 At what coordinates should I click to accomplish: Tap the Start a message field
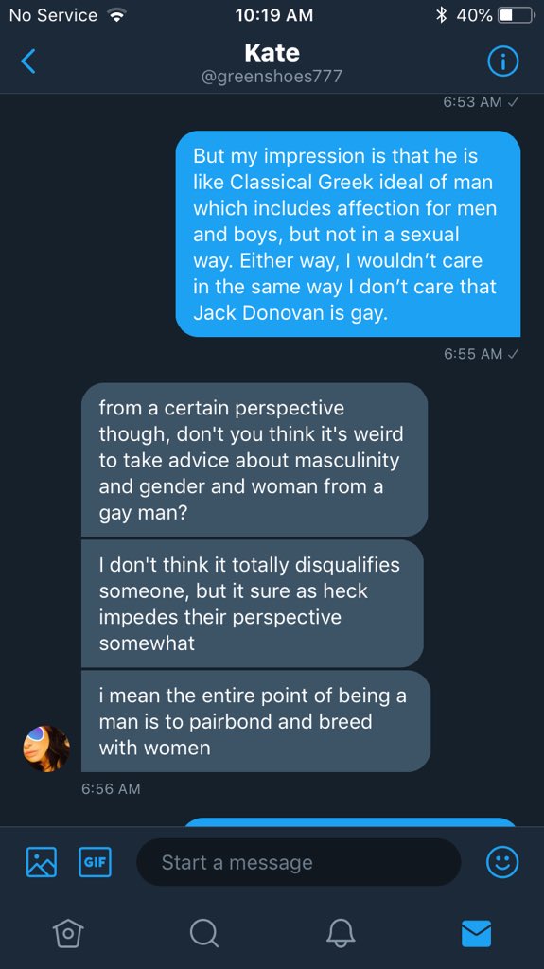299,862
